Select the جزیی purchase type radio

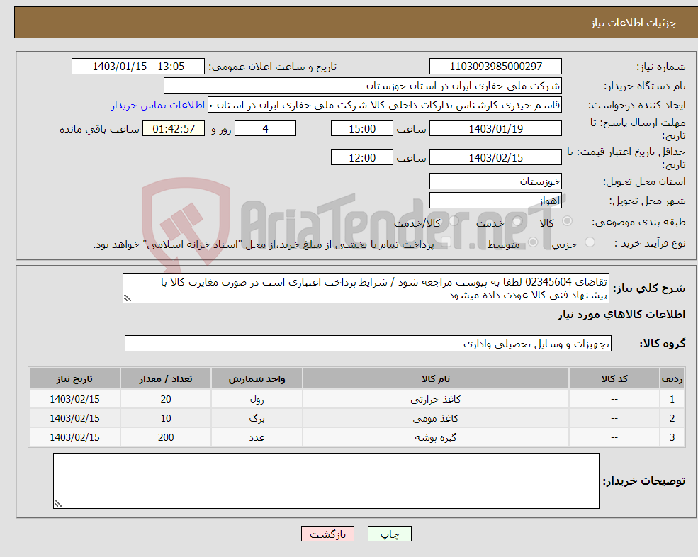tap(590, 242)
